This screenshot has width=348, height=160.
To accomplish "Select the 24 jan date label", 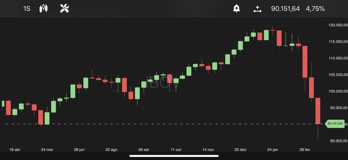I will pos(273,150).
